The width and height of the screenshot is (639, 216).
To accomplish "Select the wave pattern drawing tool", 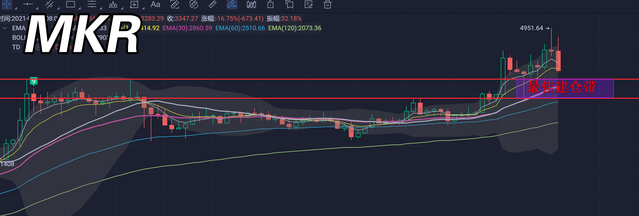I will [x=113, y=4].
